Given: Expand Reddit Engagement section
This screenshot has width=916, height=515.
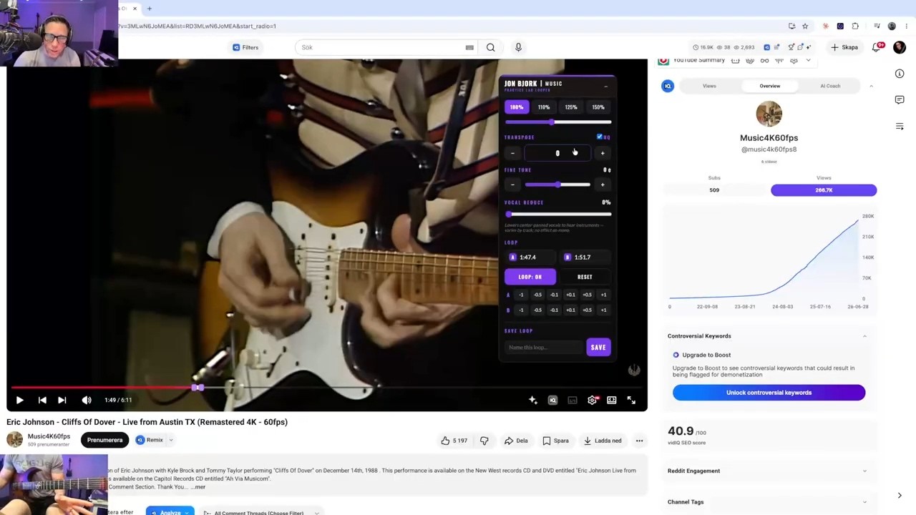Looking at the screenshot, I should [864, 471].
